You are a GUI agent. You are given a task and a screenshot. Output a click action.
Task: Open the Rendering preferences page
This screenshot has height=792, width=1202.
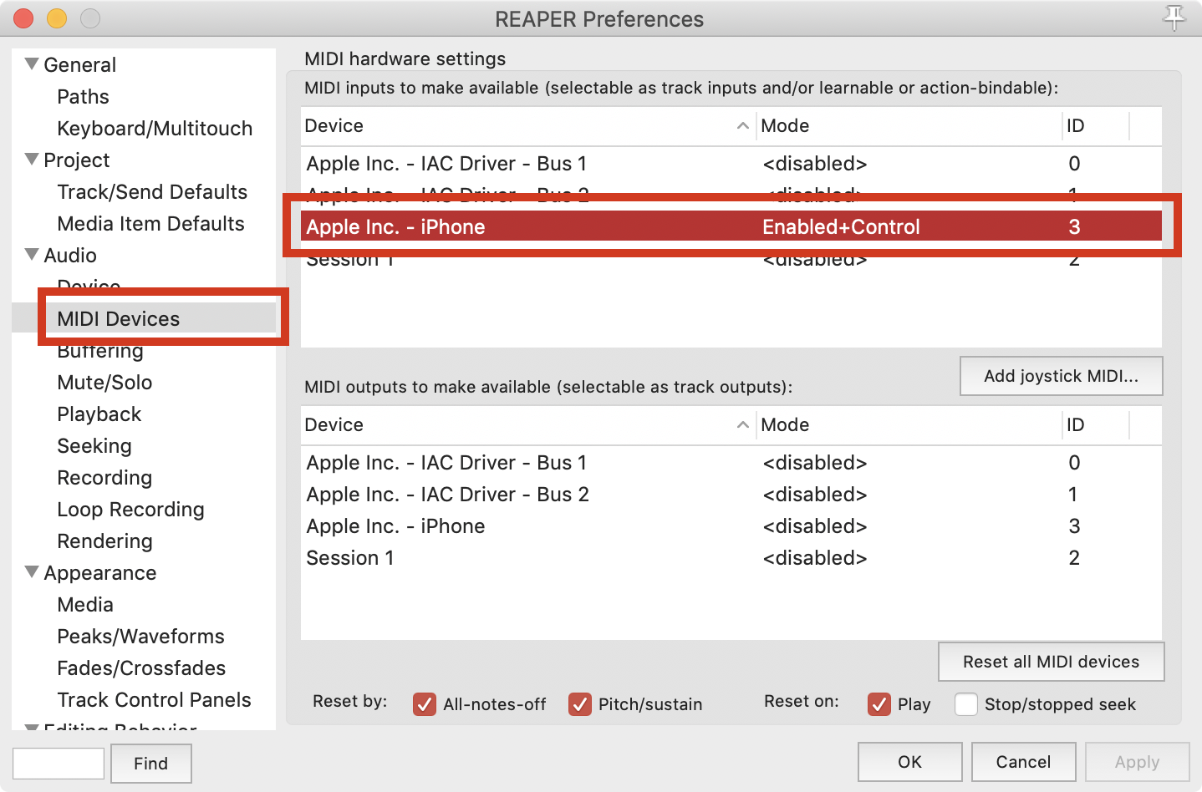pyautogui.click(x=104, y=541)
